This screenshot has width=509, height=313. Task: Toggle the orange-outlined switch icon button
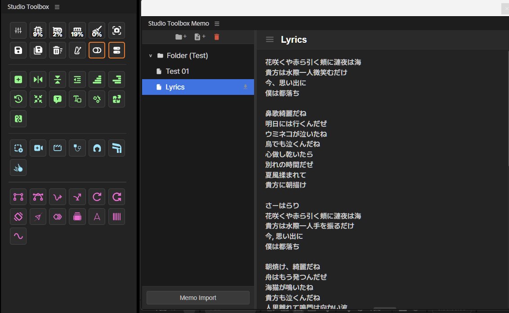click(x=97, y=50)
